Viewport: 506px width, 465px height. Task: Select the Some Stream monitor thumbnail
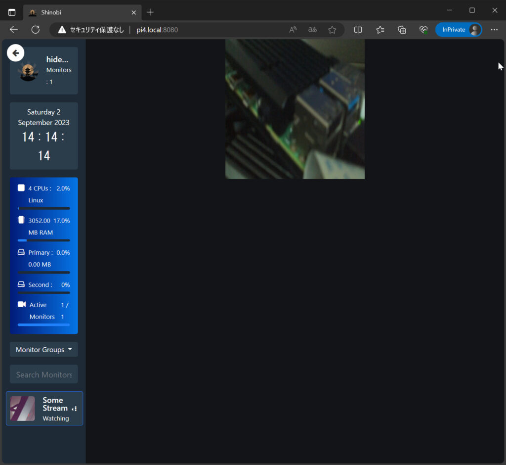click(23, 409)
